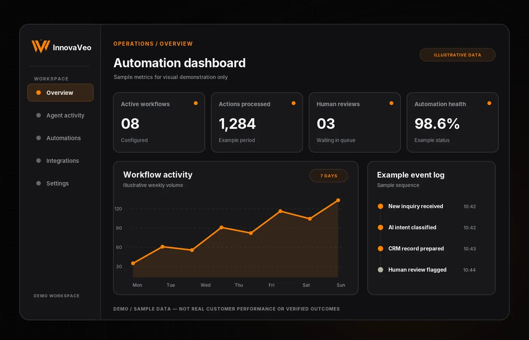Click the 'New inquiry received' log entry
Viewport: 529px width, 340px height.
pos(416,206)
